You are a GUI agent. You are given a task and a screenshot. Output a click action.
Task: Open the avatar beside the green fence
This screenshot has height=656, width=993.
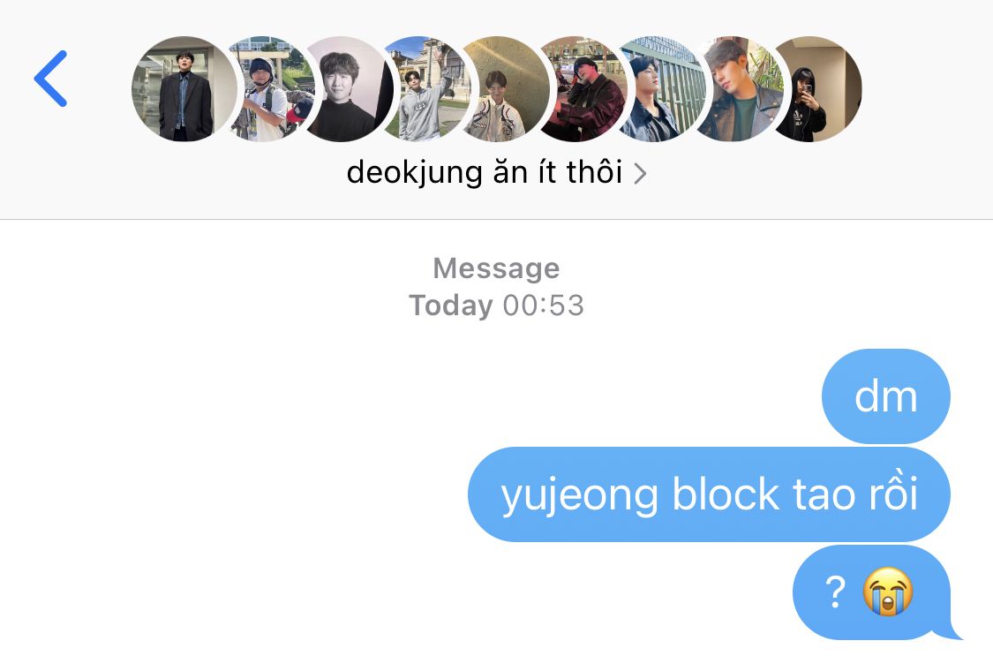coord(661,88)
